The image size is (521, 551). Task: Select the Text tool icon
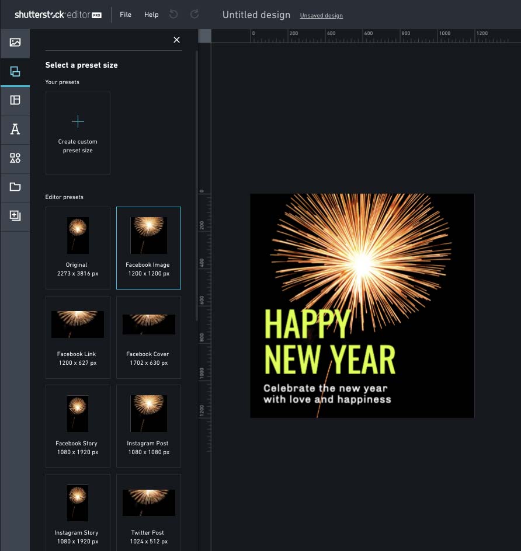(x=15, y=130)
